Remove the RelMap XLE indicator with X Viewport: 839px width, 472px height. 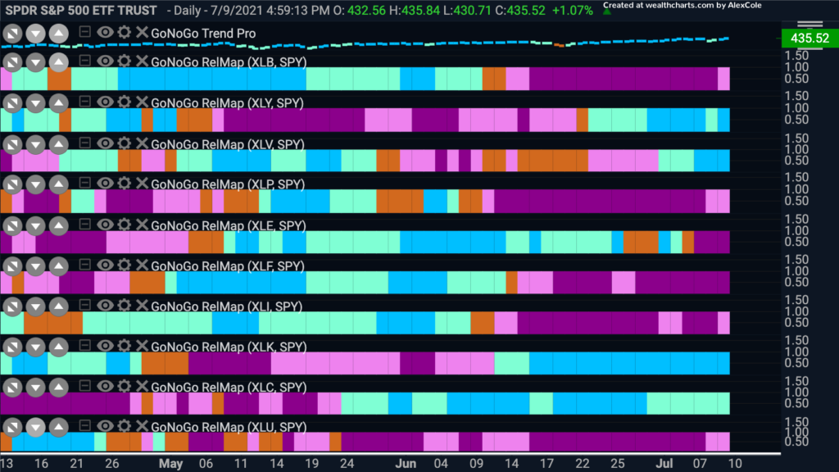coord(142,225)
